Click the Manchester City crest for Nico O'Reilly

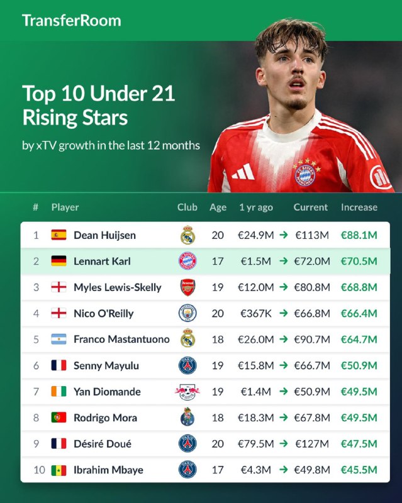point(187,313)
